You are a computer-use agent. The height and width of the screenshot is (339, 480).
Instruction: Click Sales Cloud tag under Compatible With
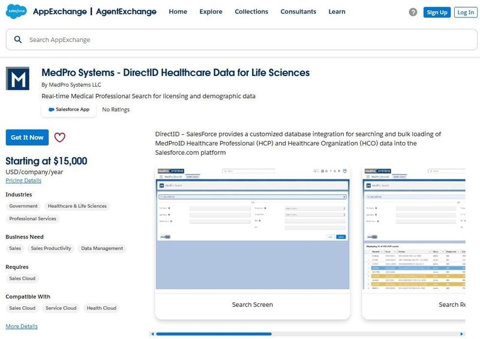(x=22, y=308)
